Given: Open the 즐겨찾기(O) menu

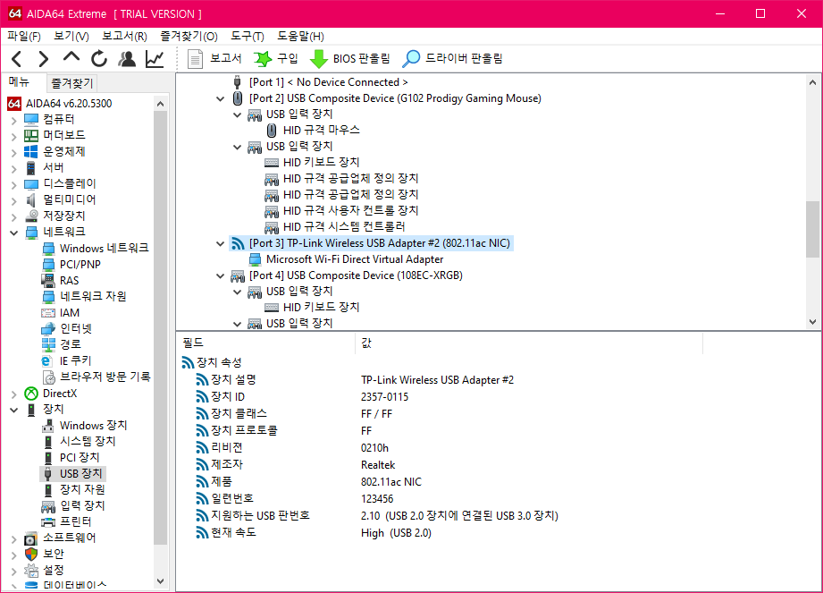Looking at the screenshot, I should click(x=189, y=37).
